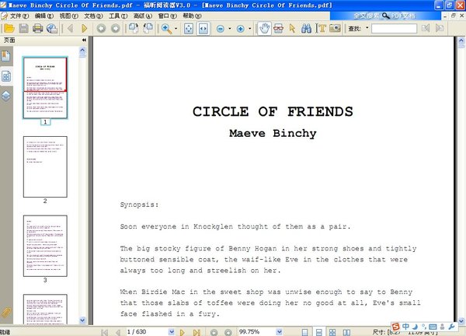
Task: Open dropdown next to zoom in button
Action: tap(250, 29)
